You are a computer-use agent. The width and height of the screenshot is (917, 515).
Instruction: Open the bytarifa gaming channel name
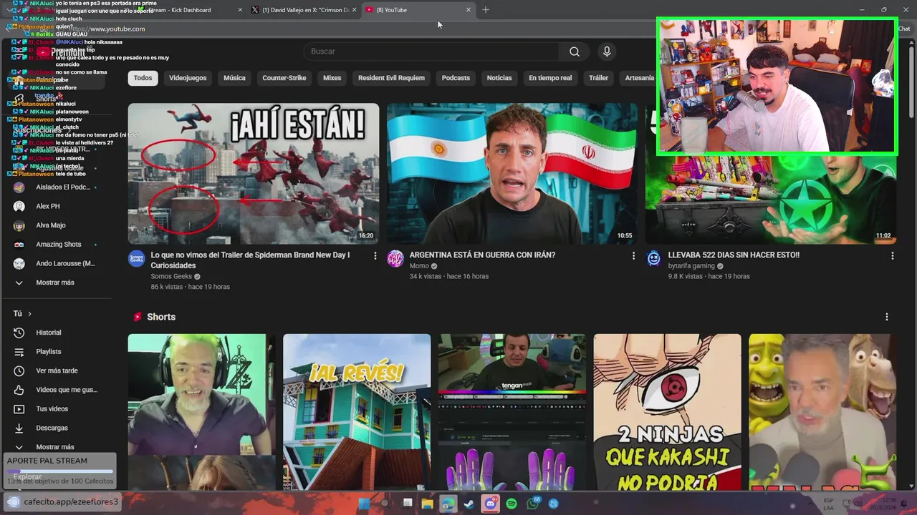(x=691, y=266)
